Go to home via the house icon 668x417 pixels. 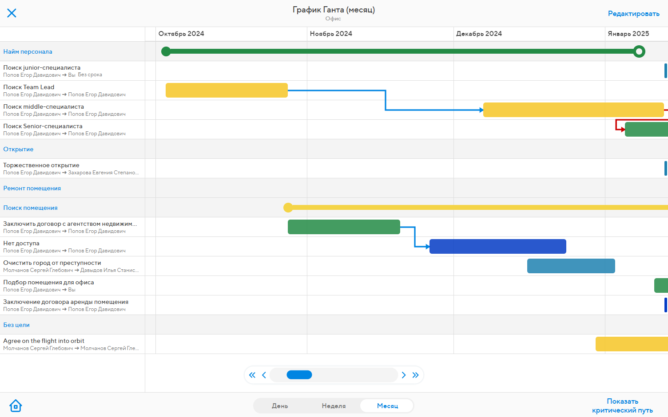(x=16, y=405)
